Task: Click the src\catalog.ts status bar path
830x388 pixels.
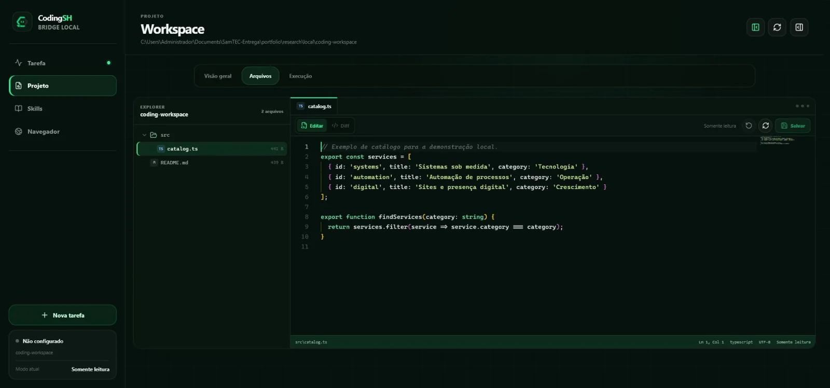Action: point(311,342)
